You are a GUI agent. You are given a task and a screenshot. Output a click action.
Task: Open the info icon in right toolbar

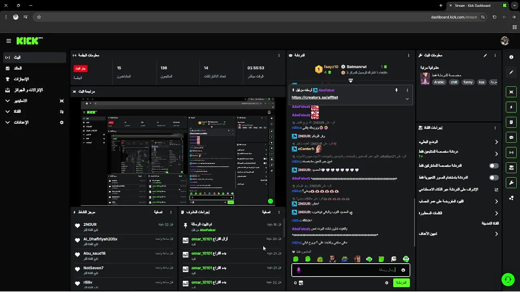(511, 57)
